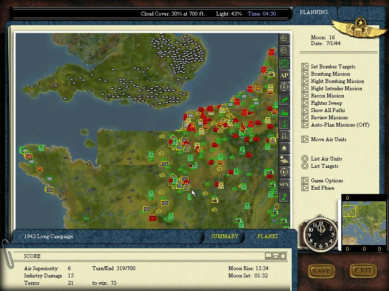389x291 pixels.
Task: Minimize the SCORE panel with first size icon
Action: [x=268, y=256]
